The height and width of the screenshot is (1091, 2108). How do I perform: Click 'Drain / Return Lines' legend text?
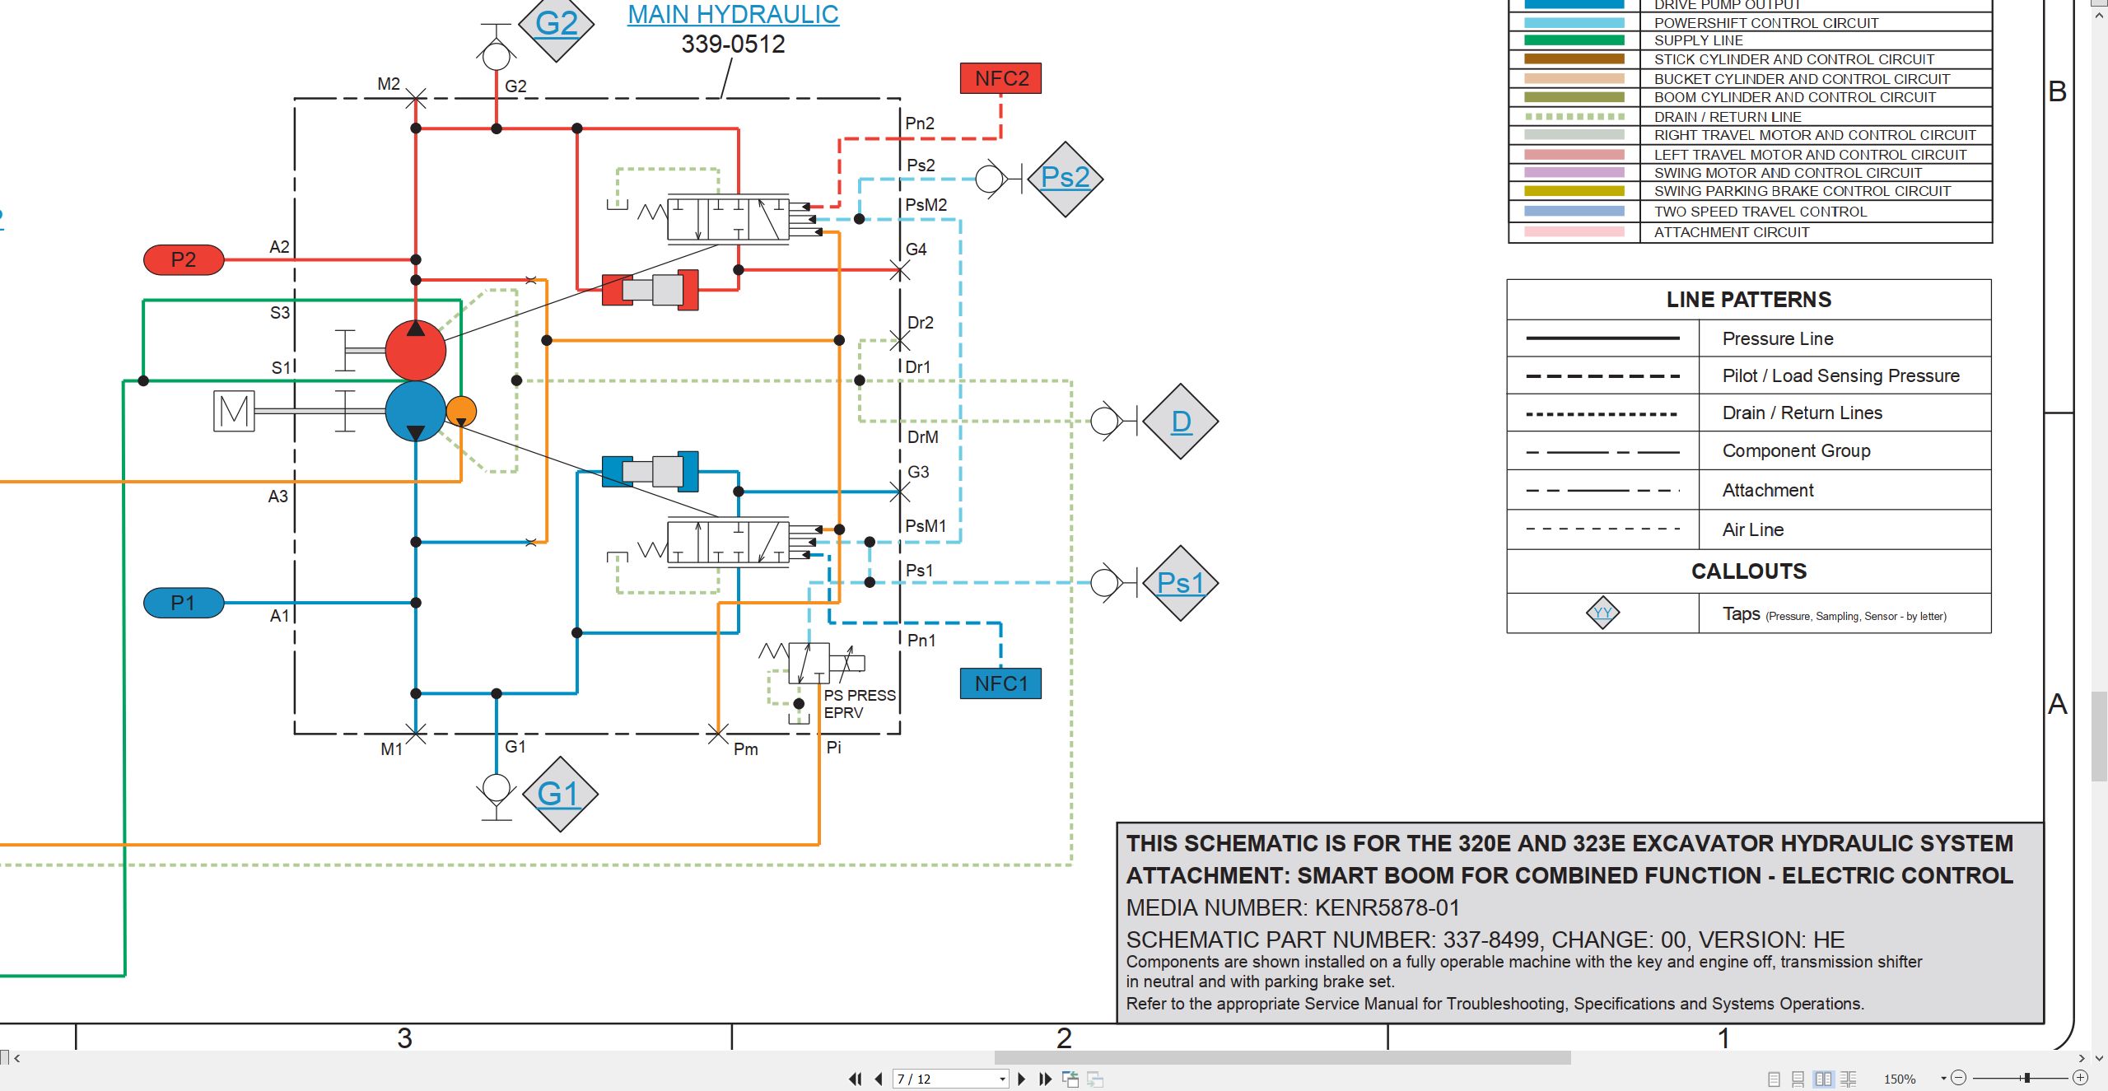click(x=1802, y=413)
